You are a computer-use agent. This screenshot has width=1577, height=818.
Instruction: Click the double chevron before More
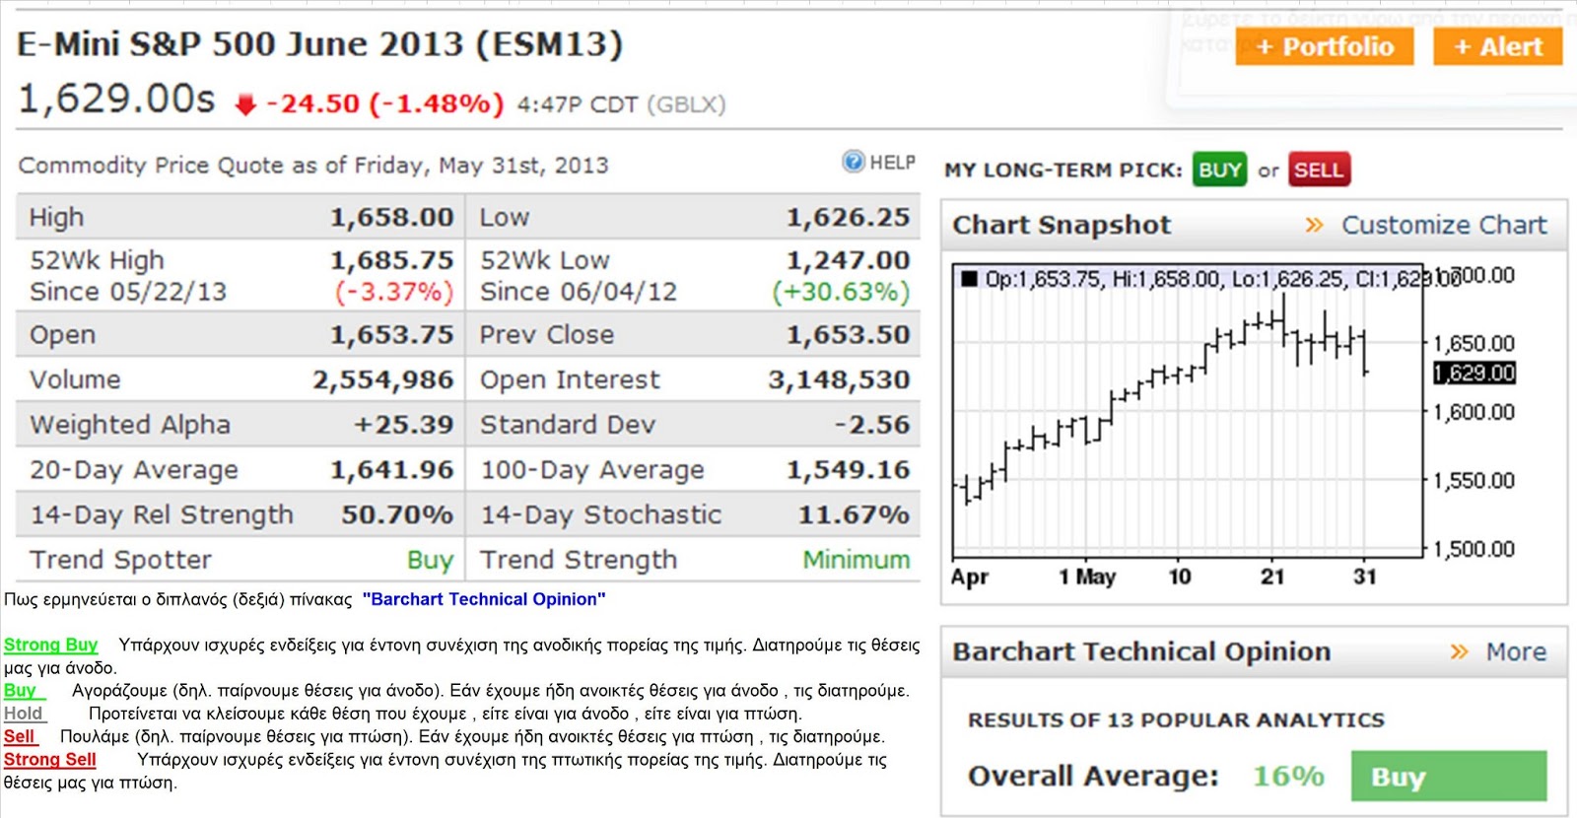1459,651
